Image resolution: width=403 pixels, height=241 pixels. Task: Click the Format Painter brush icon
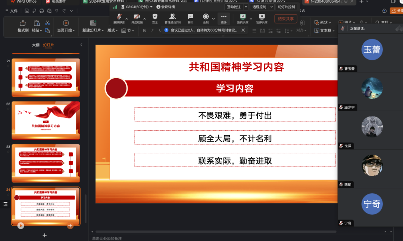pos(23,23)
